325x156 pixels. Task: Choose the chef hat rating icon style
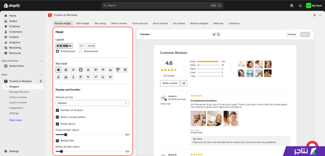point(110,77)
